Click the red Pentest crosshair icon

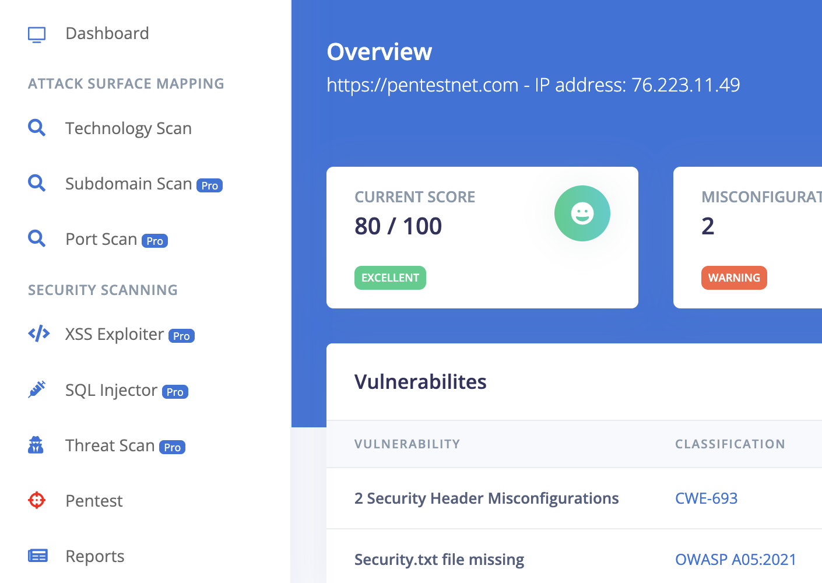pyautogui.click(x=37, y=500)
